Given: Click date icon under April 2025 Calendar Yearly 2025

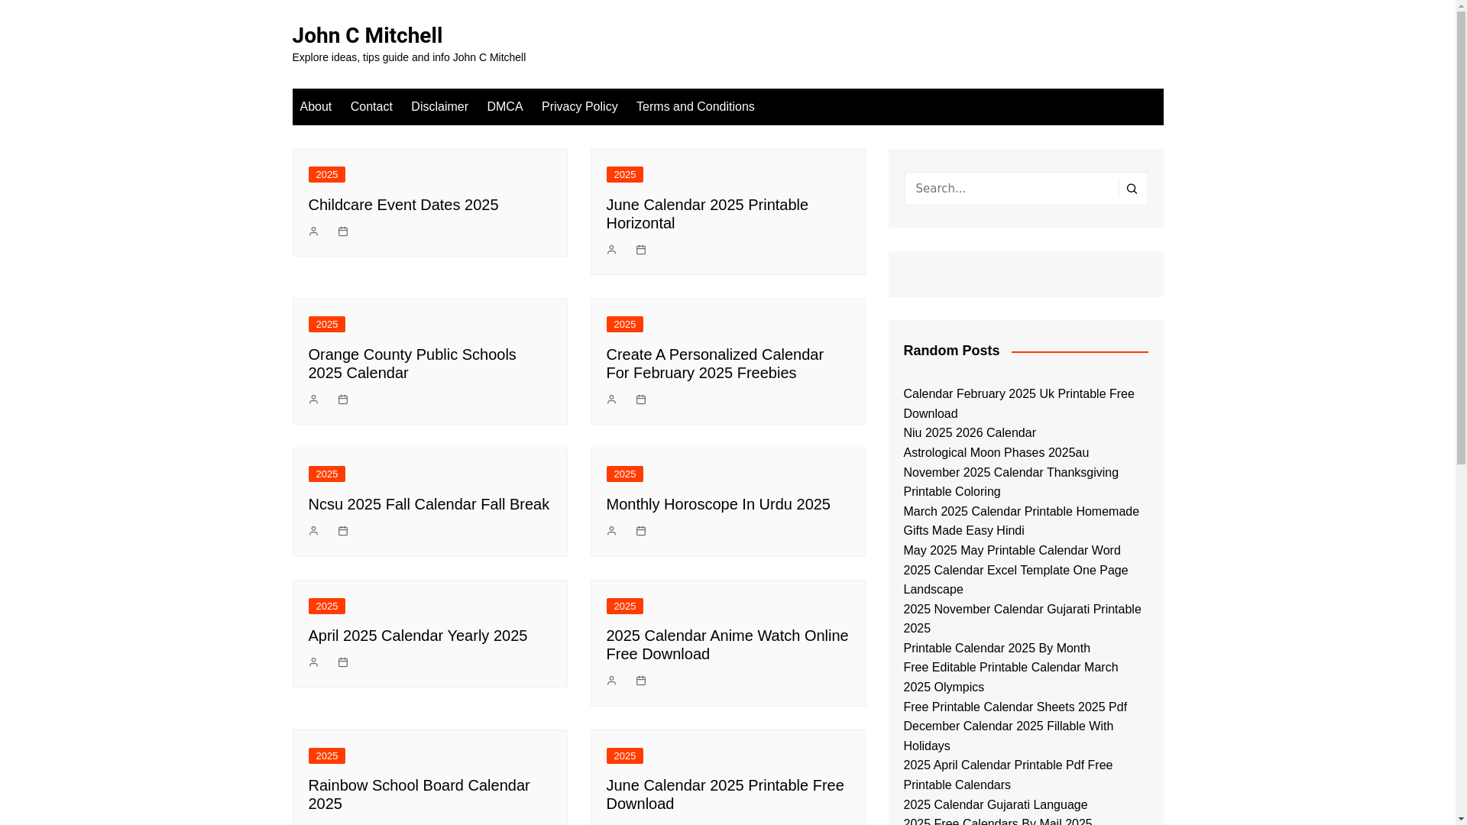Looking at the screenshot, I should tap(343, 662).
